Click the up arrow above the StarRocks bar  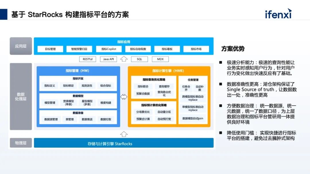click(x=124, y=134)
